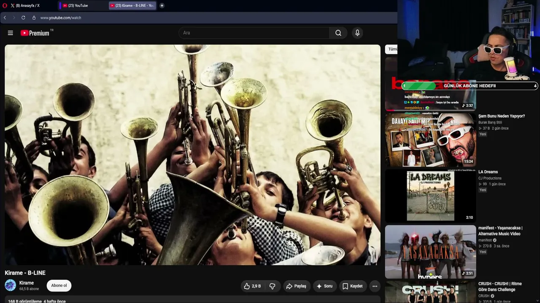Open the Şam Bunu Neden Yapıyor? title link
The image size is (540, 303).
pos(502,116)
